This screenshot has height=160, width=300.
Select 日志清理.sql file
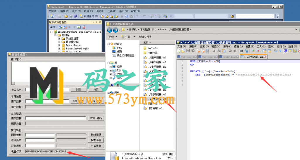(x=153, y=108)
